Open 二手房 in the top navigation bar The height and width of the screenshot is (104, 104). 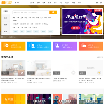point(32,3)
